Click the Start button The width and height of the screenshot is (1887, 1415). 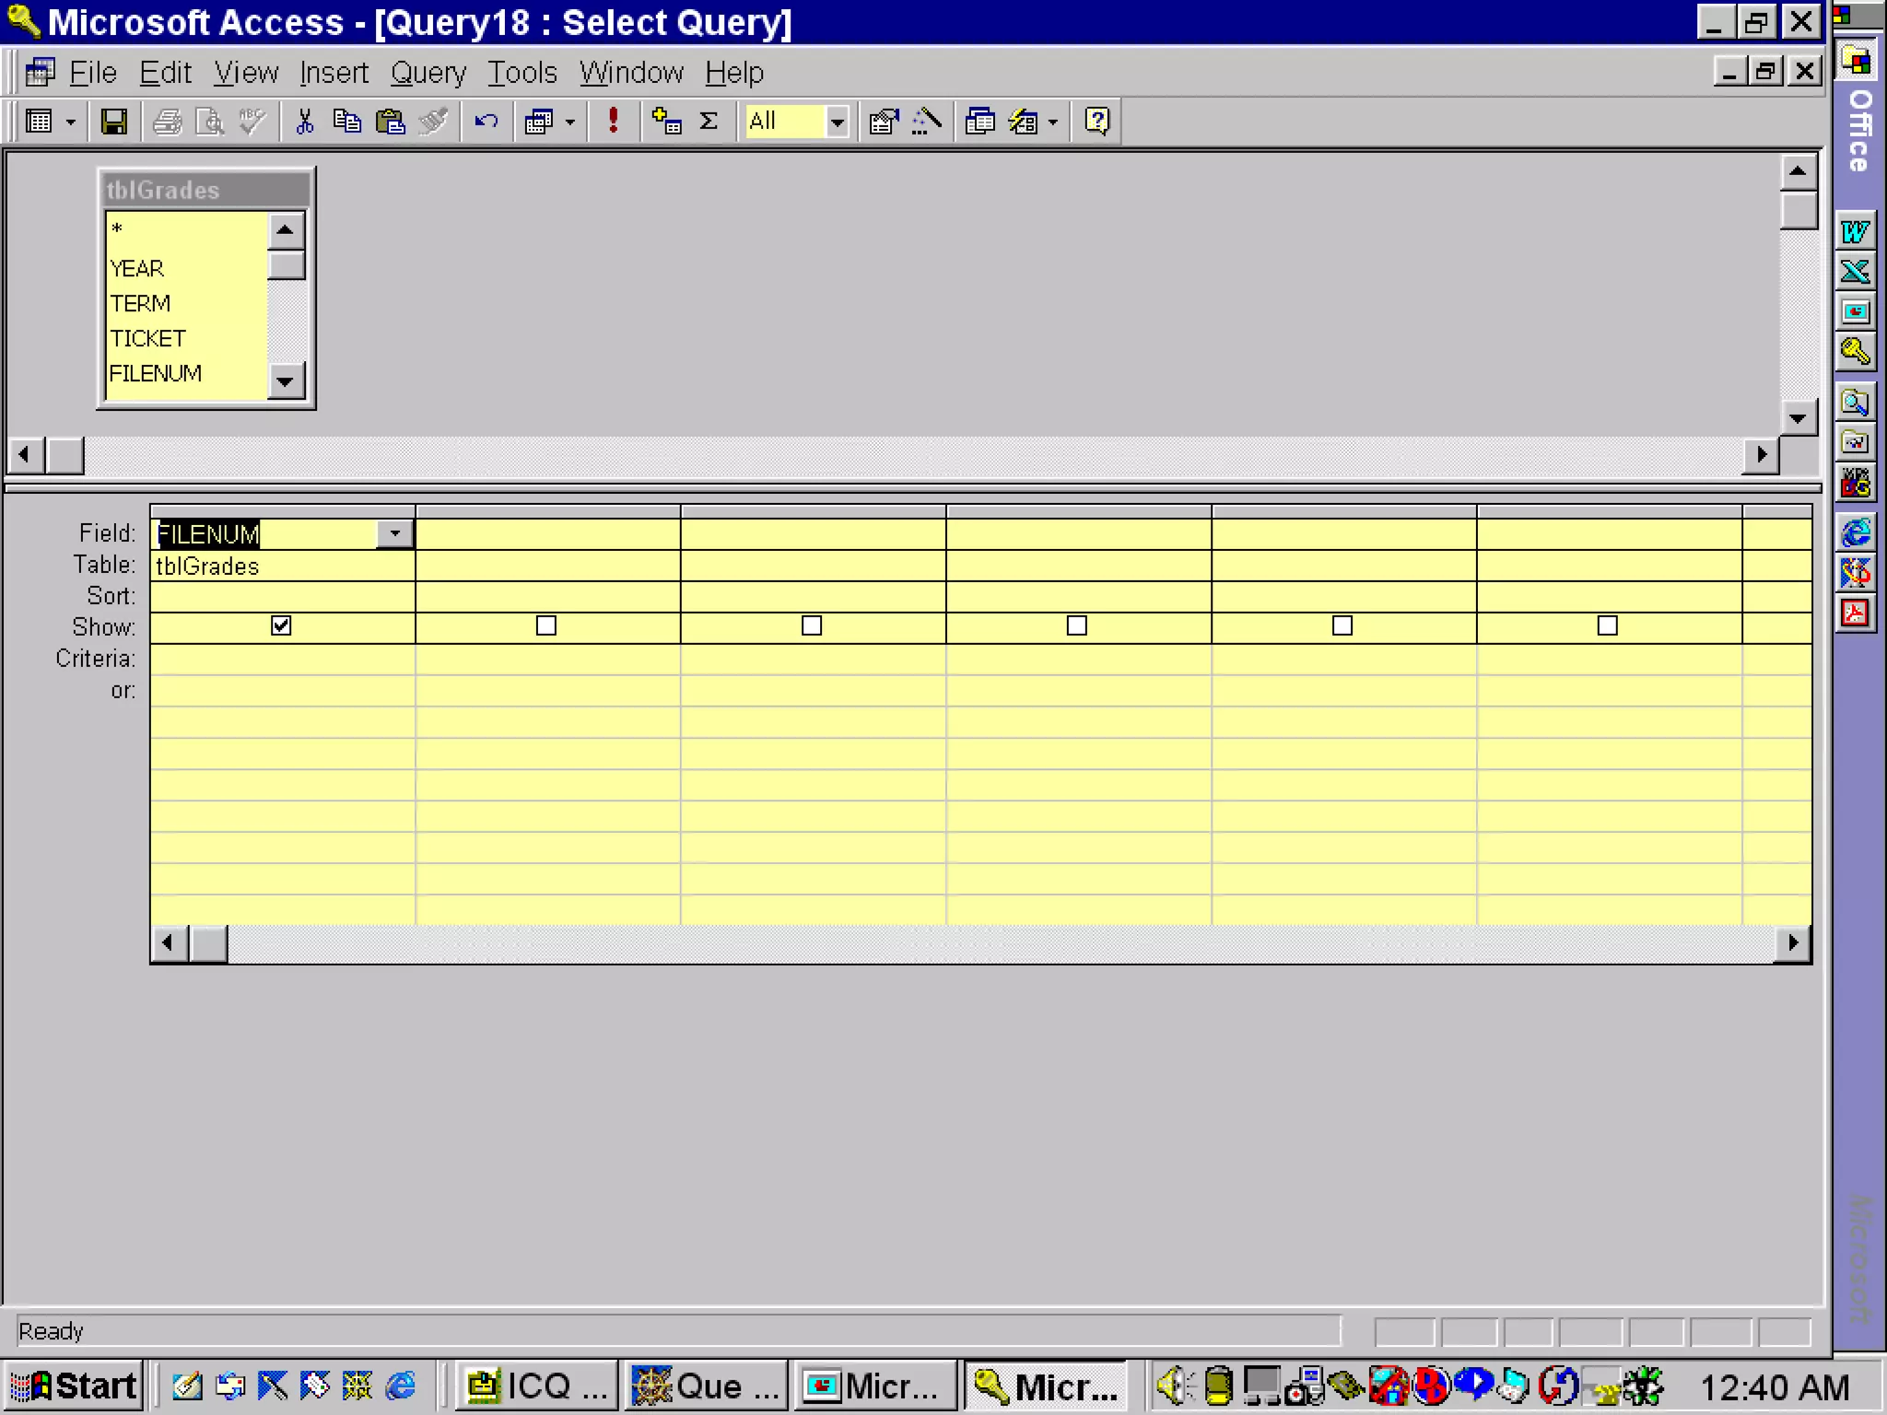74,1386
